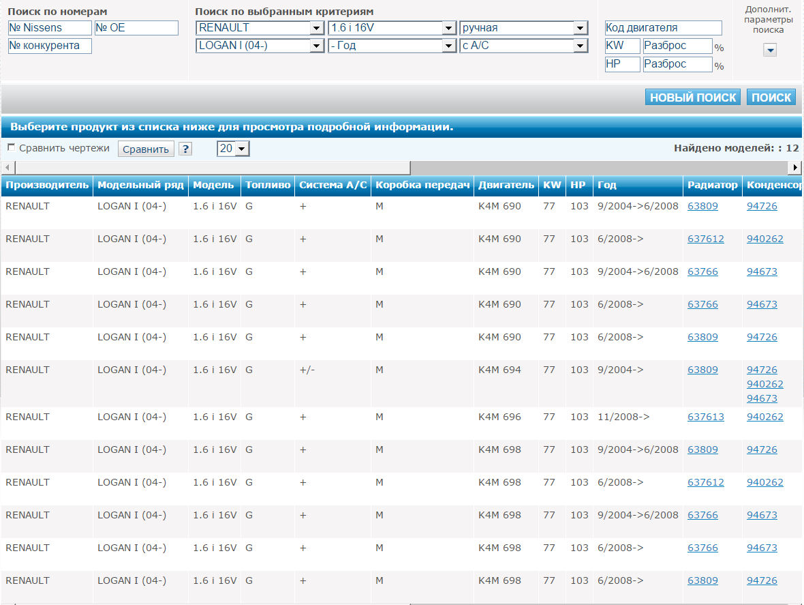Open the '- Год' year dropdown
The width and height of the screenshot is (804, 605).
click(392, 46)
